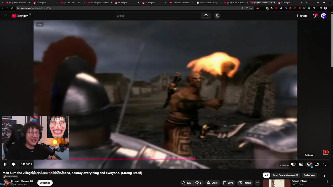The image size is (333, 187).
Task: Select From Brucutu Memes BR chip
Action: point(286,175)
